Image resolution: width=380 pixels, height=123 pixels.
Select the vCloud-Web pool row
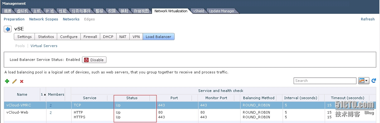[190, 115]
